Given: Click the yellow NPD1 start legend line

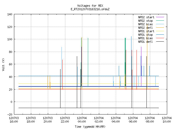Looking at the screenshot, I should coord(160,31).
